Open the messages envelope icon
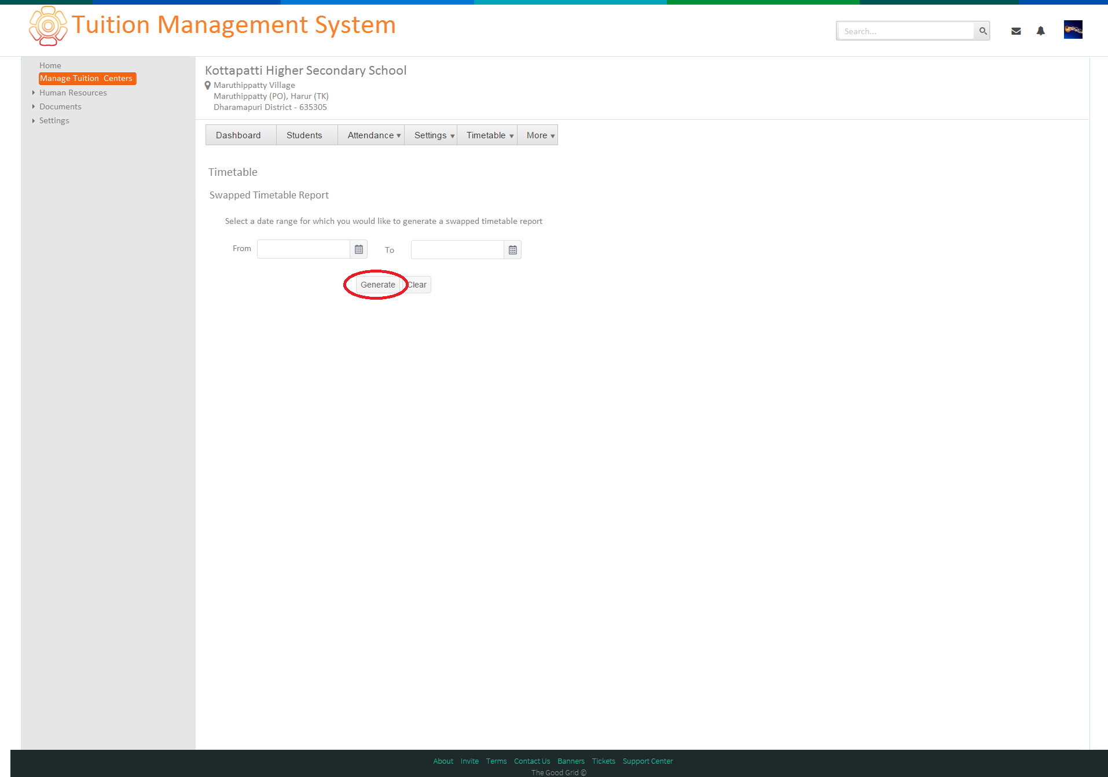Screen dimensions: 1108x777 click(1016, 31)
